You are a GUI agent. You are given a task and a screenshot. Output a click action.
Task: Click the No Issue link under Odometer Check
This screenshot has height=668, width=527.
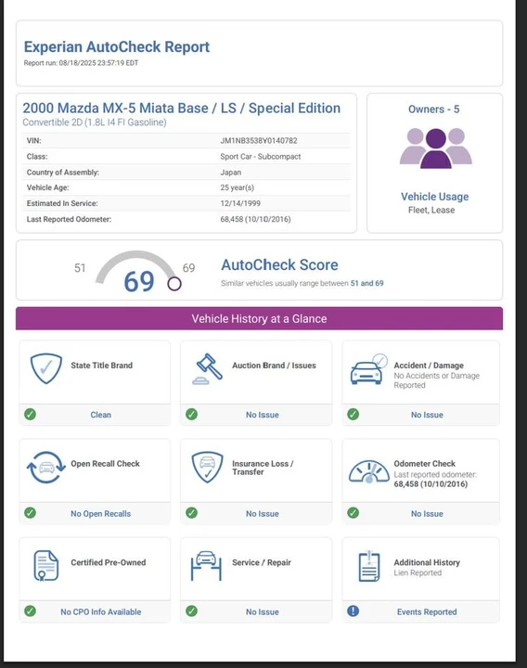[427, 514]
